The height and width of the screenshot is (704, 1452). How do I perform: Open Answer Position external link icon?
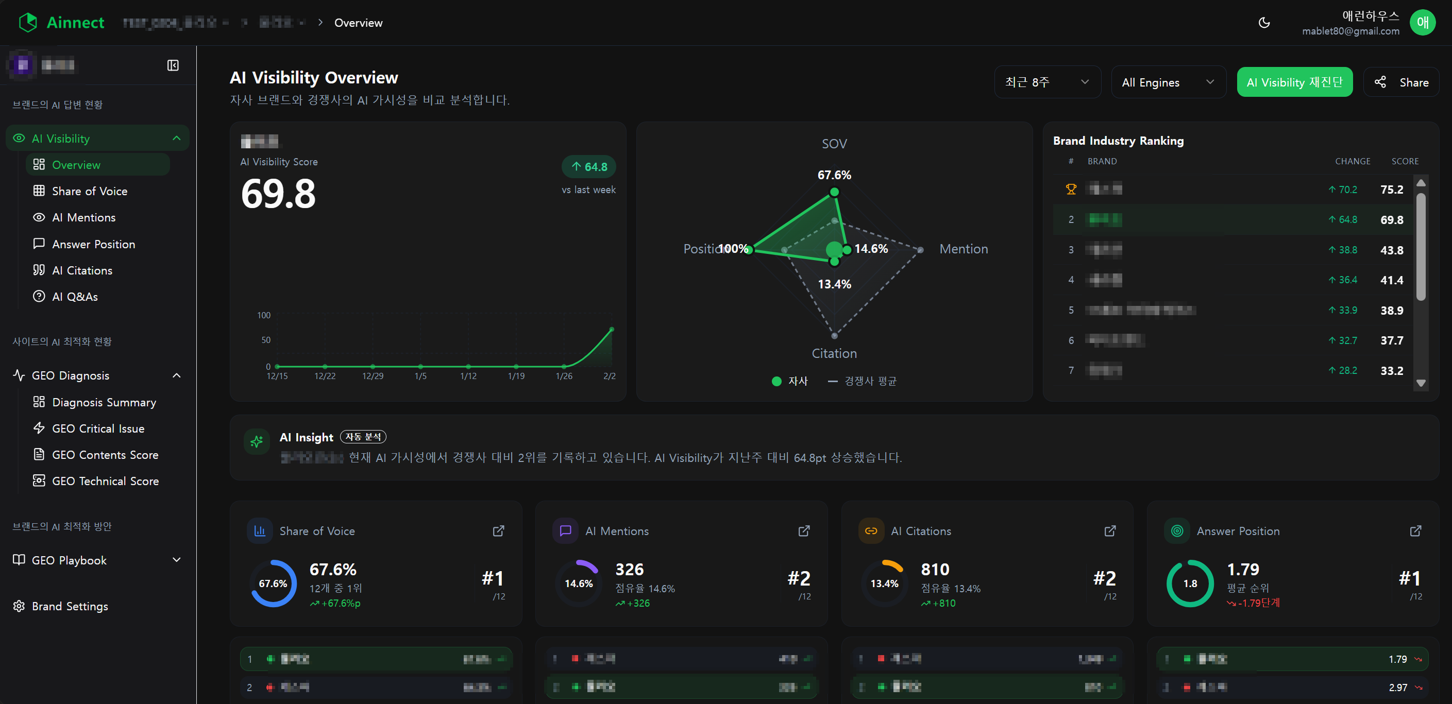coord(1416,530)
